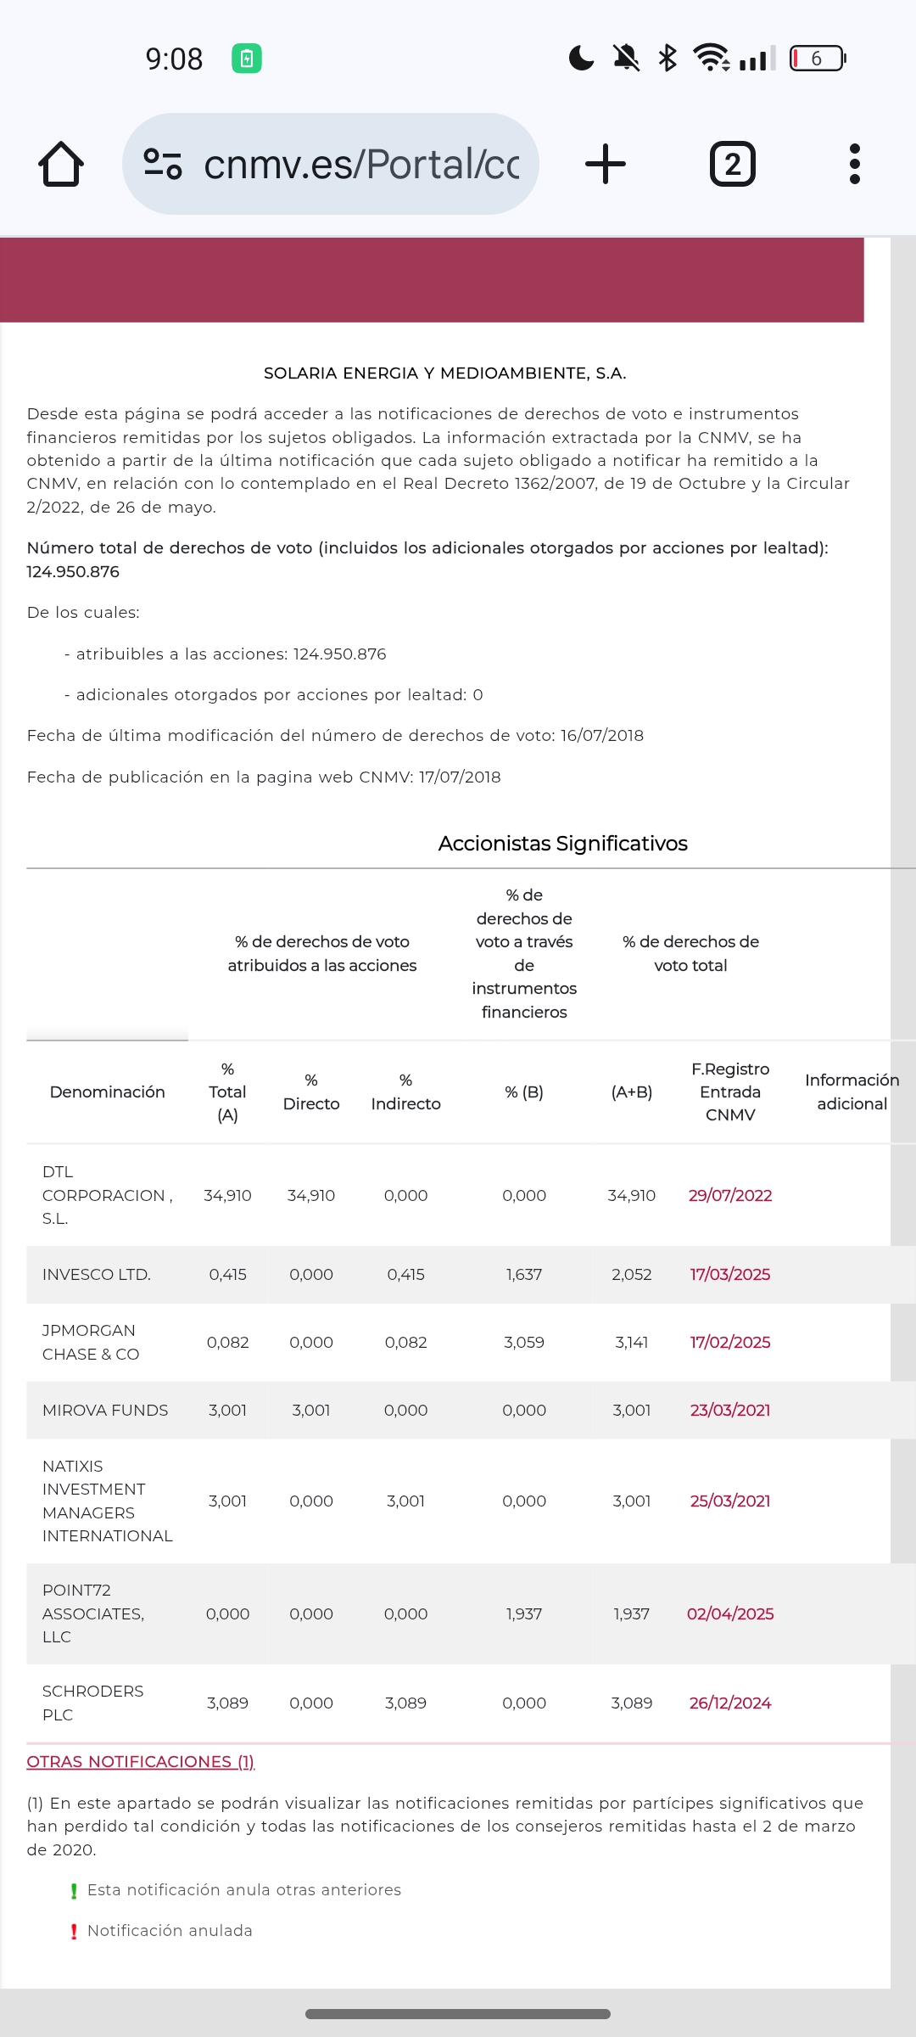Image resolution: width=916 pixels, height=2037 pixels.
Task: Open Point72 Associates notification dated 02/04/2025
Action: 730,1613
